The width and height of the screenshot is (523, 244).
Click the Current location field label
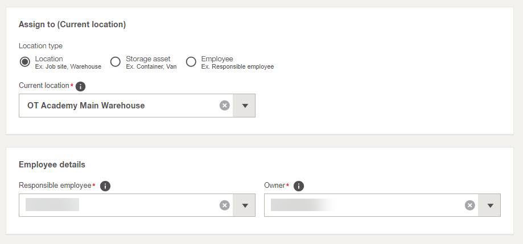click(44, 86)
